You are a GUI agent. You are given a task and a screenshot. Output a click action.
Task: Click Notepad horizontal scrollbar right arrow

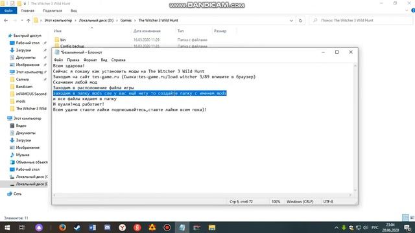(x=350, y=195)
